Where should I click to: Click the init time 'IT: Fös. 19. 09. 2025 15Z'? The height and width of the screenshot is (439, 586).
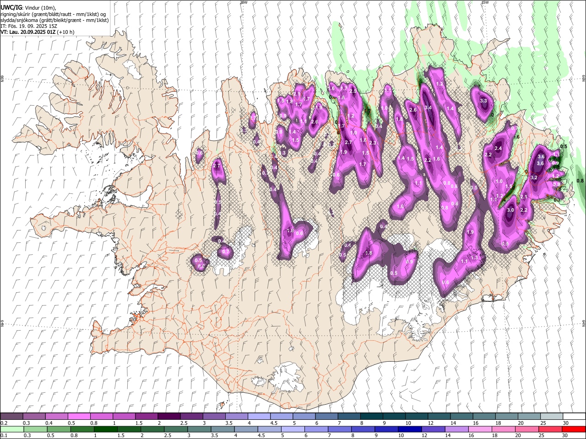pyautogui.click(x=29, y=26)
